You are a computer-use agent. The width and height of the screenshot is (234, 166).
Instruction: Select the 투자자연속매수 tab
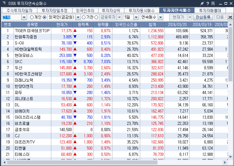pyautogui.click(x=177, y=10)
